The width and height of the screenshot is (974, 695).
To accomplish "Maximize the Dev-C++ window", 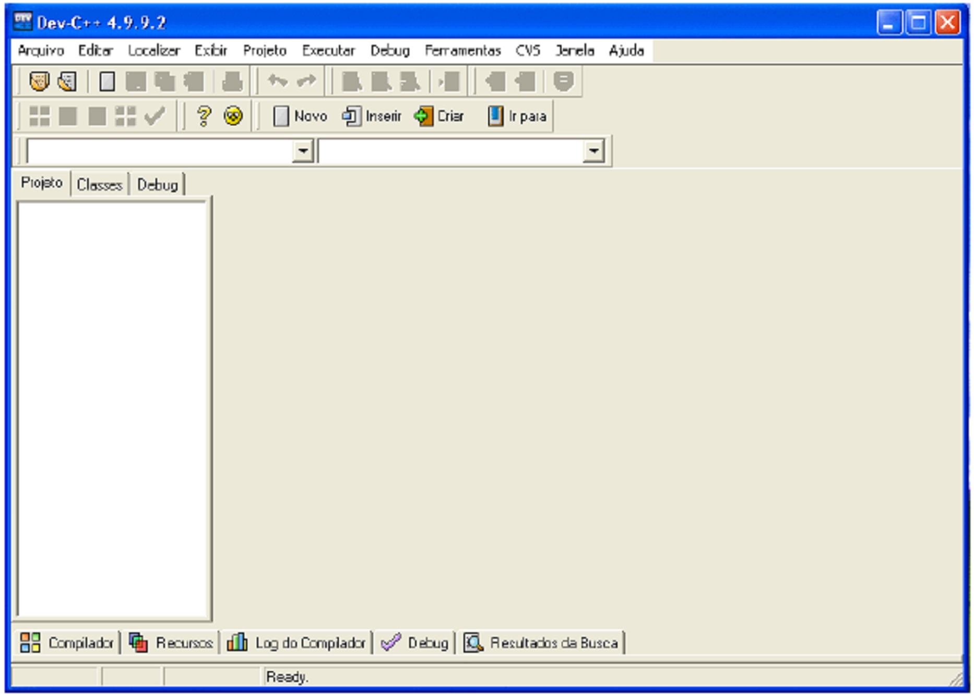I will pyautogui.click(x=918, y=23).
